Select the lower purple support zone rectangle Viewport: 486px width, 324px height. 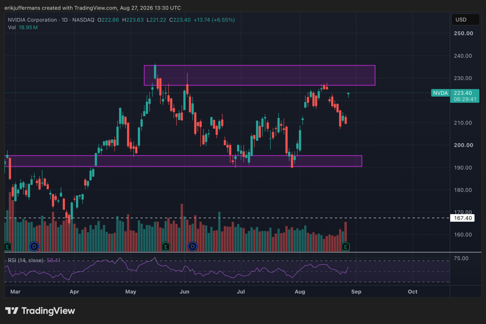click(183, 161)
